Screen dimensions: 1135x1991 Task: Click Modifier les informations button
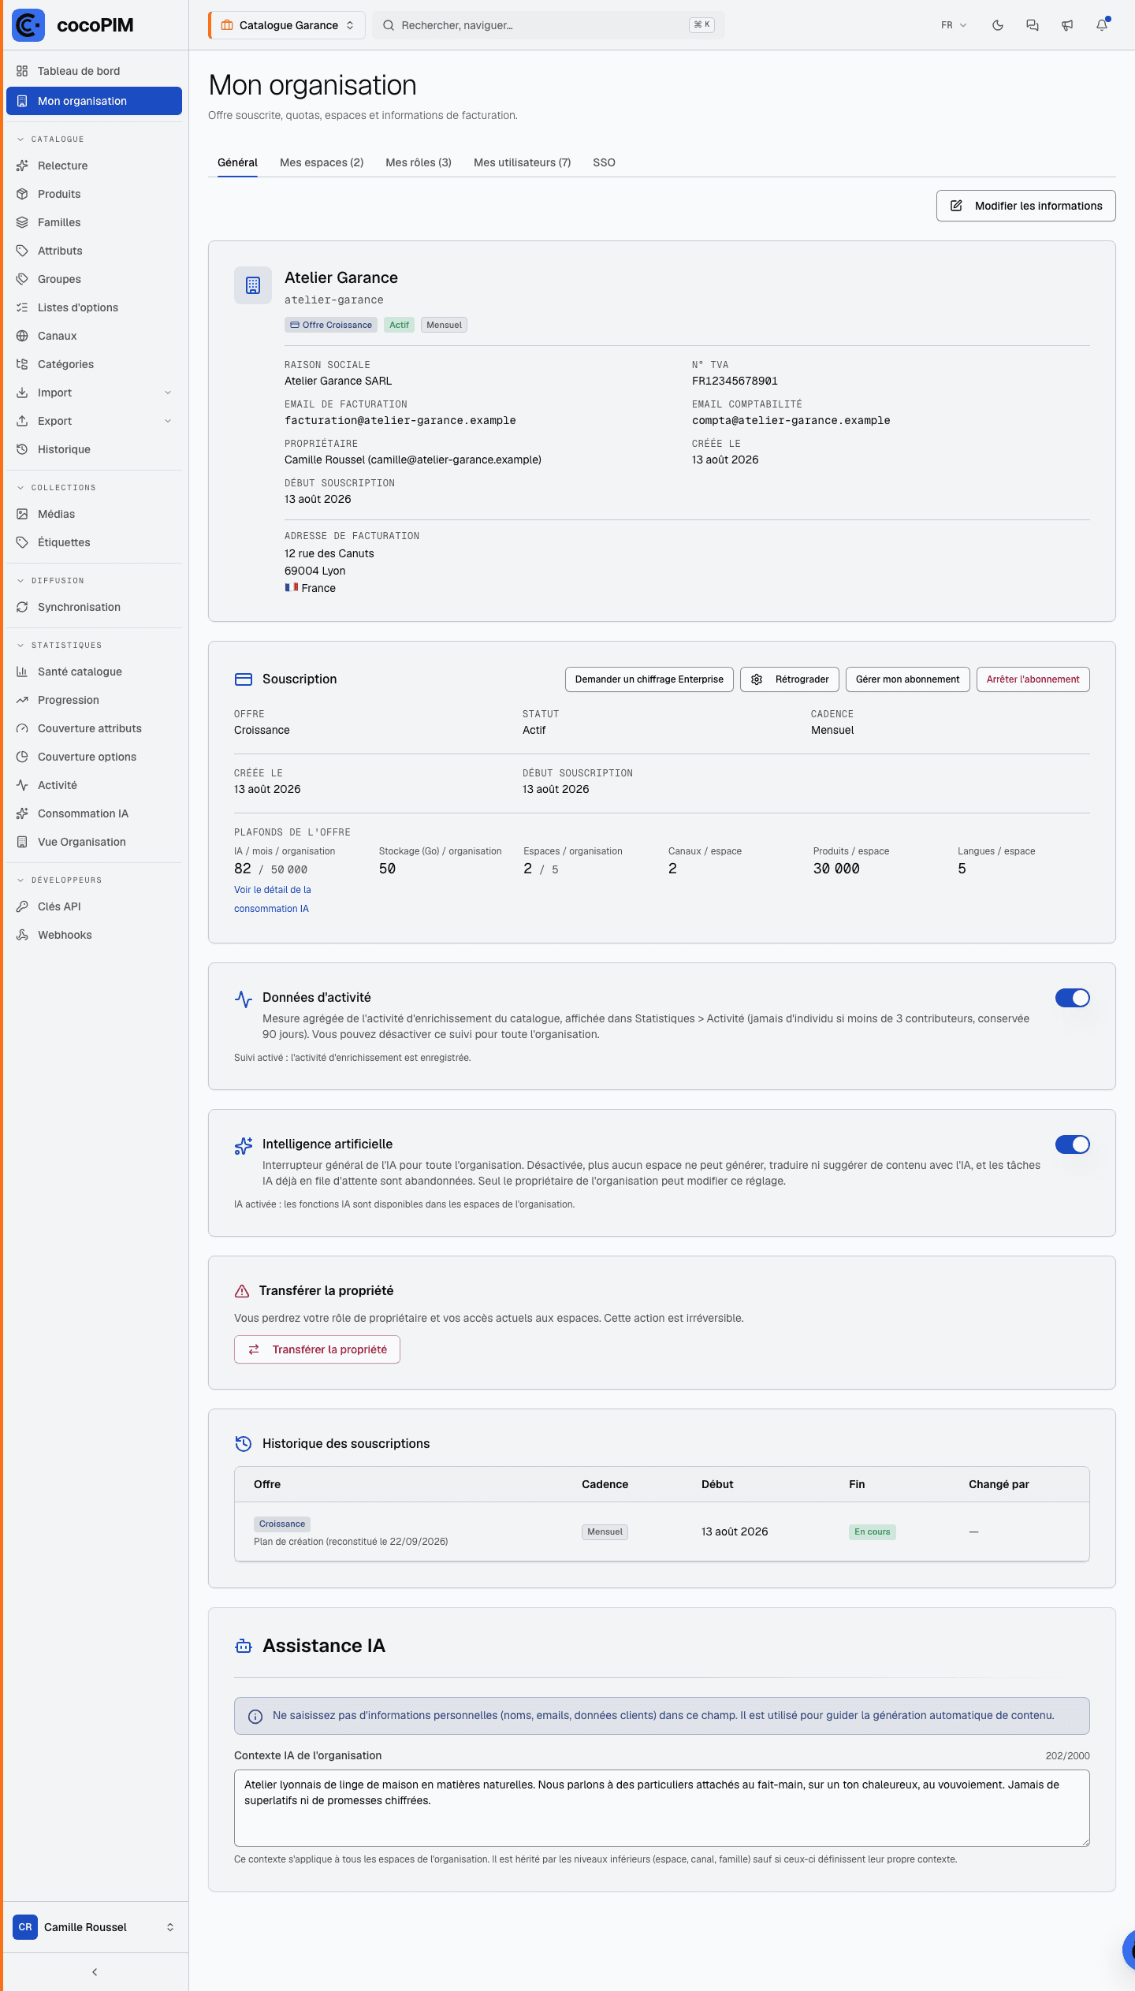coord(1026,206)
